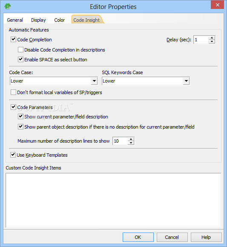Viewport: 227px width, 247px height.
Task: Click the IBExpert app icon in title bar
Action: coord(7,6)
